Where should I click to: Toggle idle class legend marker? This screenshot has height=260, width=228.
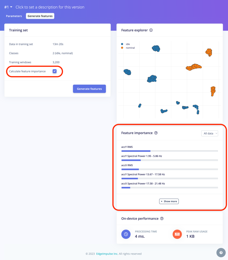tap(122, 44)
